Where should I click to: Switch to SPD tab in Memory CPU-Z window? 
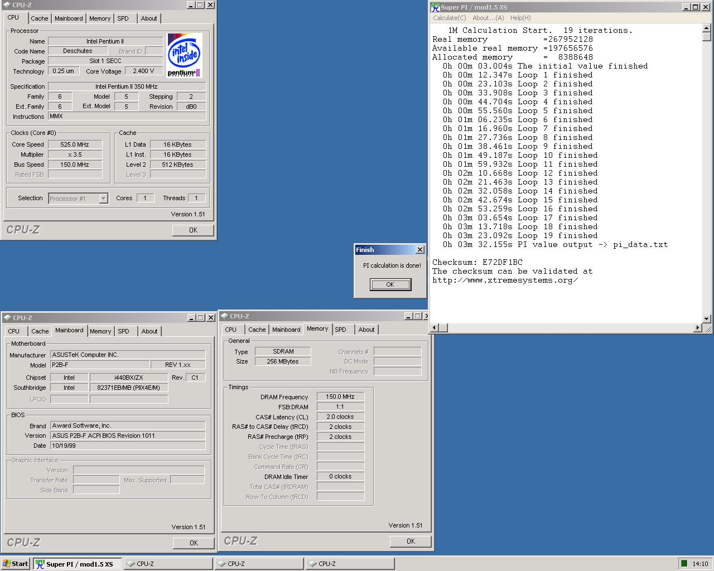(341, 330)
